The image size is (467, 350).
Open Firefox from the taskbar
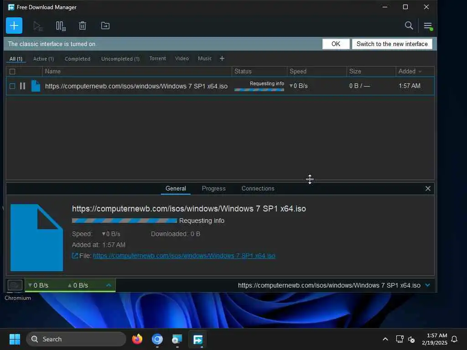pyautogui.click(x=137, y=339)
